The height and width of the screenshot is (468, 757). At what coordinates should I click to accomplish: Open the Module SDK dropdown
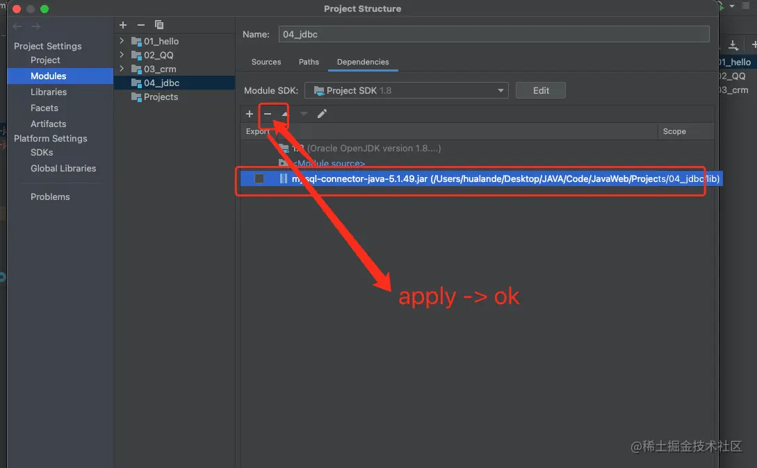407,90
